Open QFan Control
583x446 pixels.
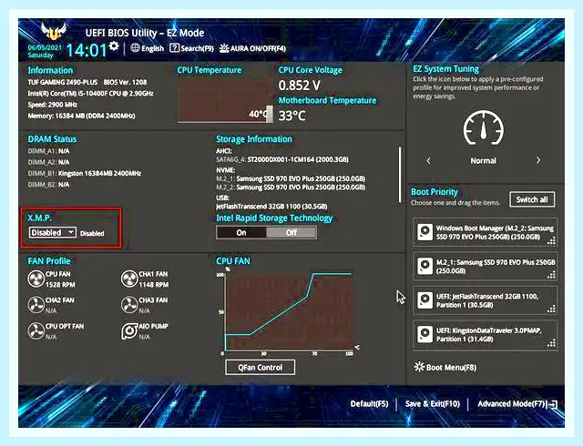point(261,367)
